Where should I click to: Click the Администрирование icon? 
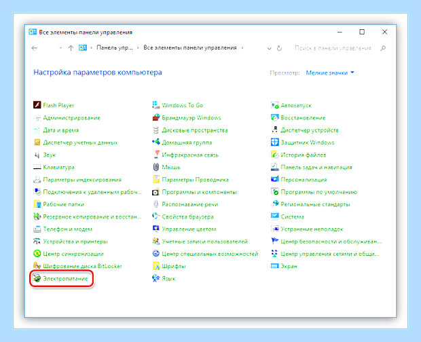37,117
